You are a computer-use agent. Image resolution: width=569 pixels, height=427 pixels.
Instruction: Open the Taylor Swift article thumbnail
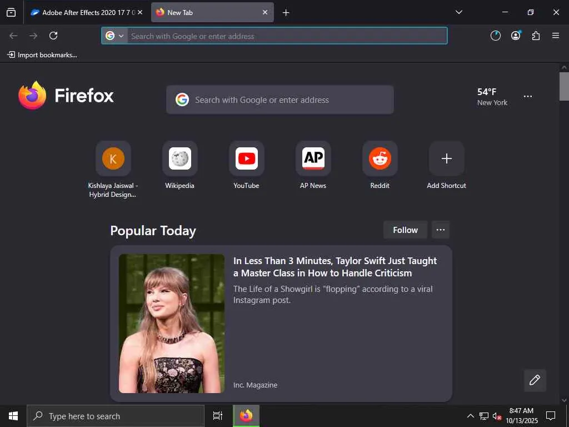pos(172,324)
